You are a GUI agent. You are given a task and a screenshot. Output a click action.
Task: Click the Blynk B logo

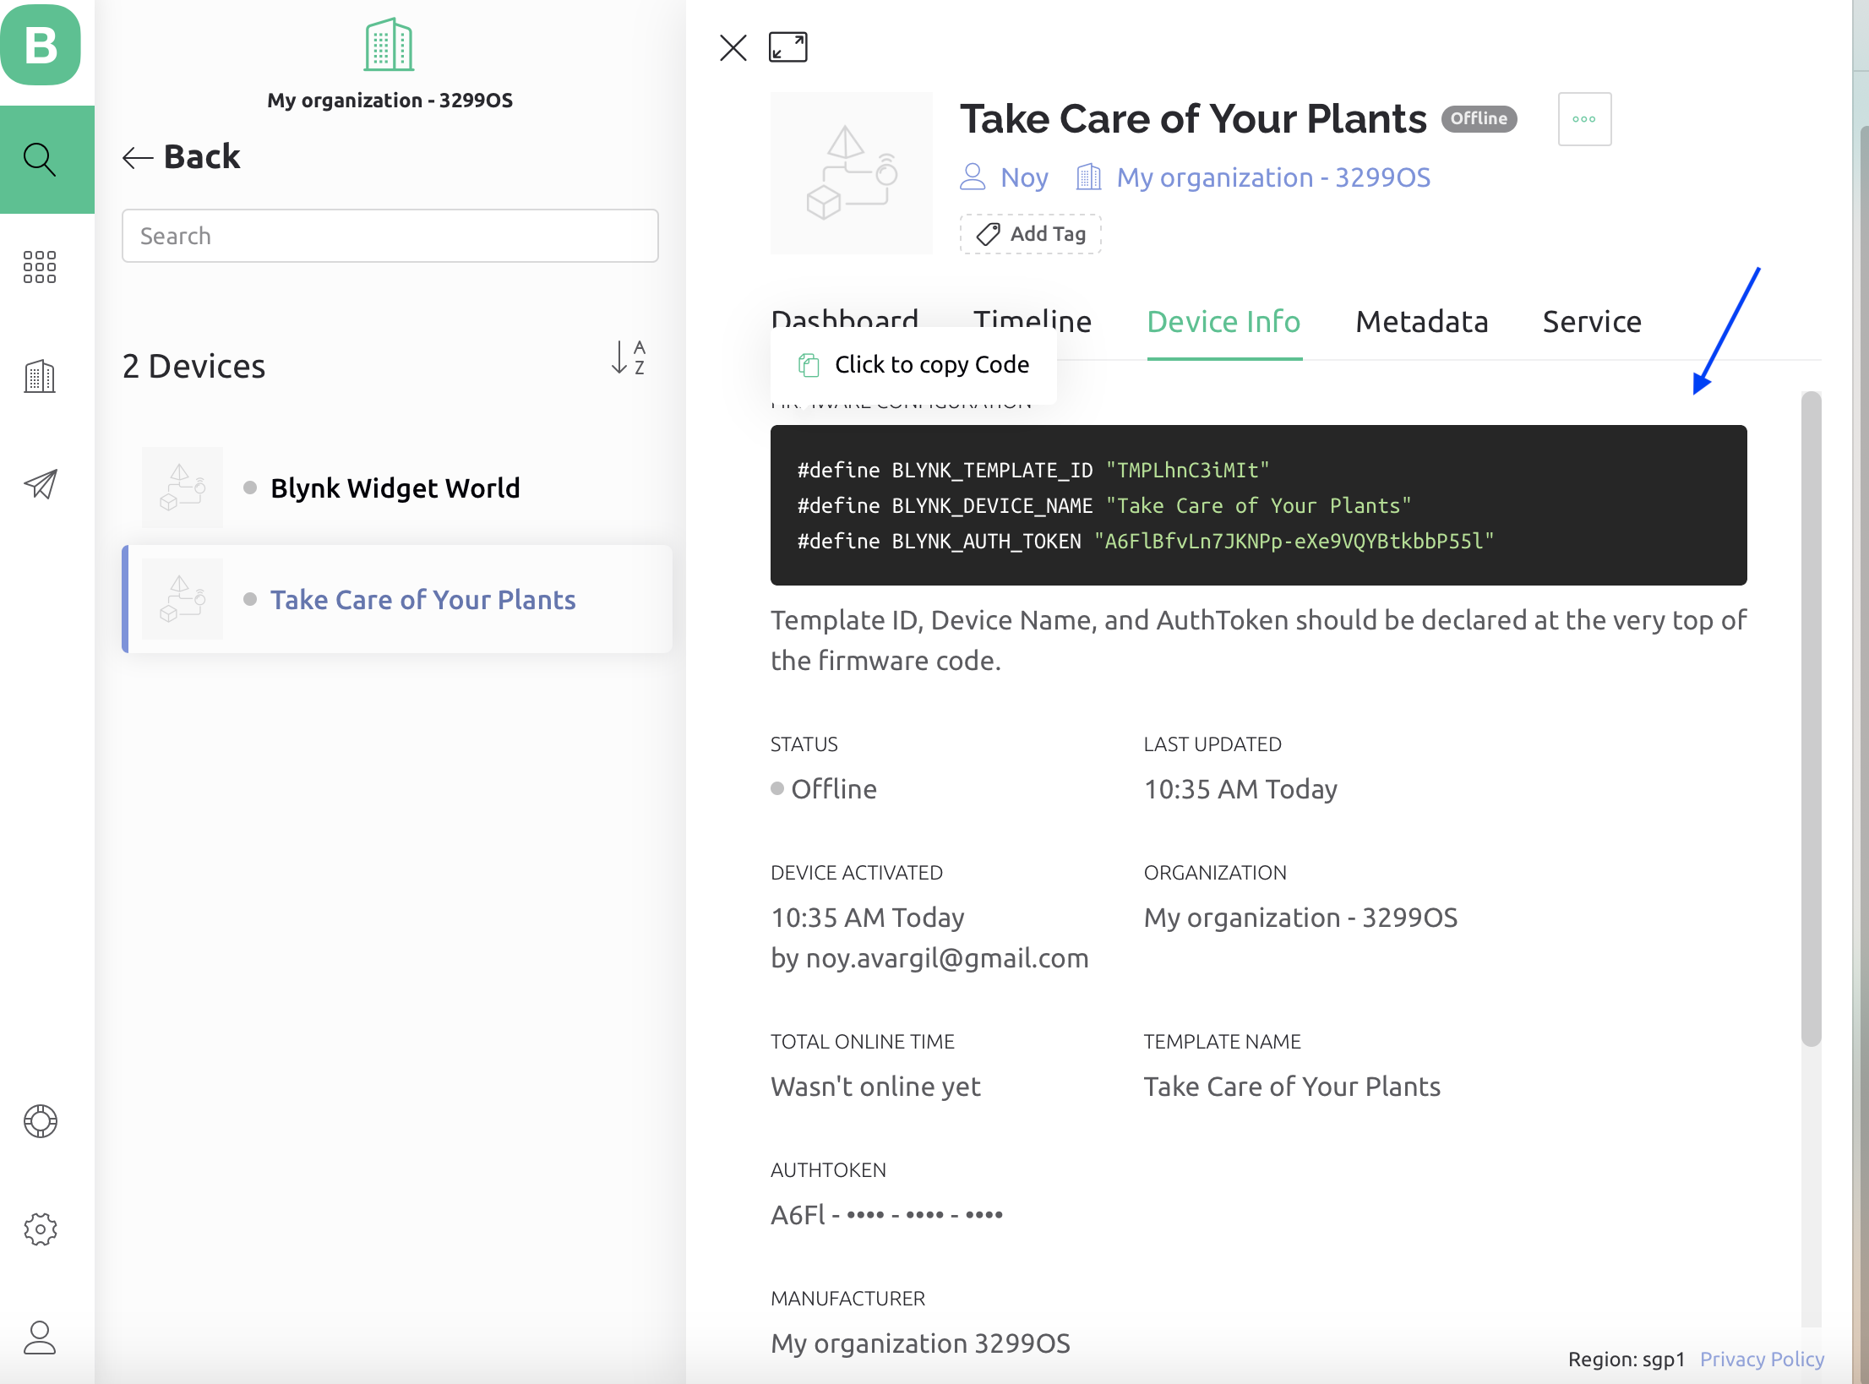click(41, 44)
